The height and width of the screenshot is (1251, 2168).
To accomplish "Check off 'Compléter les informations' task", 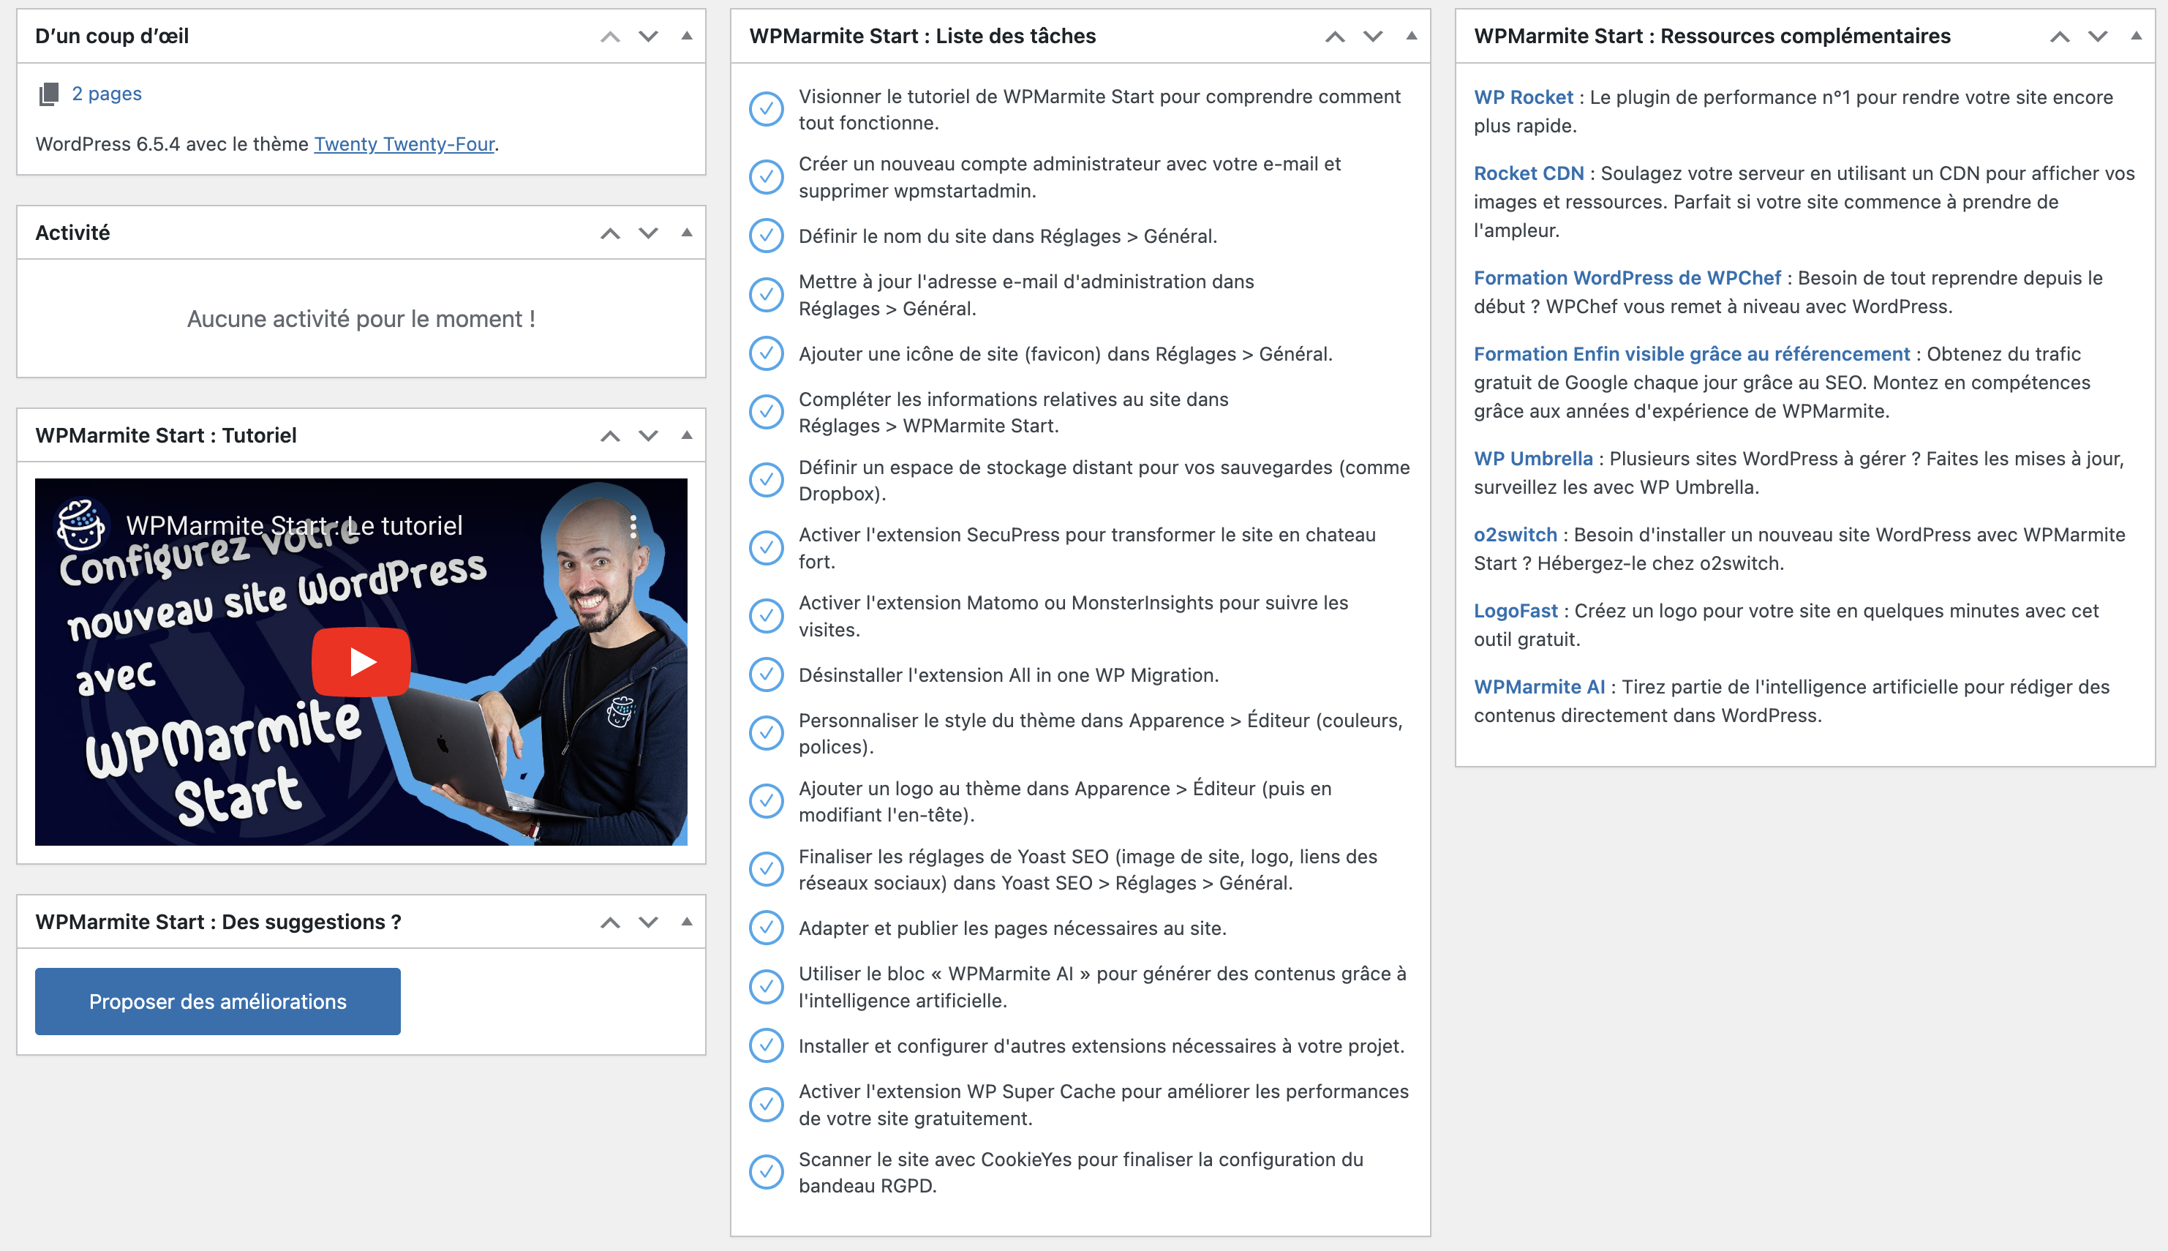I will [766, 412].
